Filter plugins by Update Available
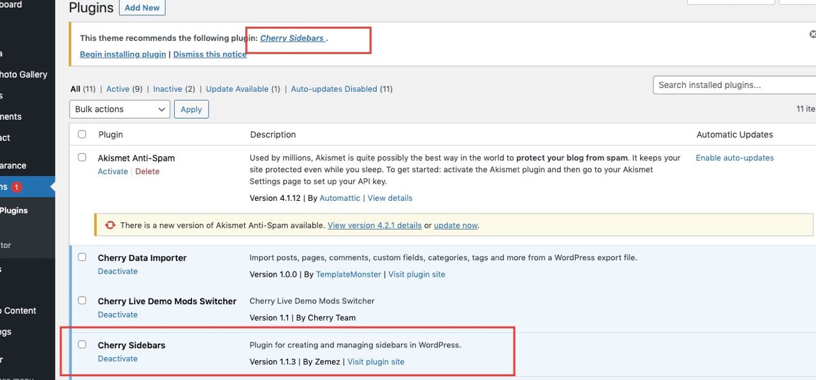Viewport: 816px width, 380px height. [237, 89]
